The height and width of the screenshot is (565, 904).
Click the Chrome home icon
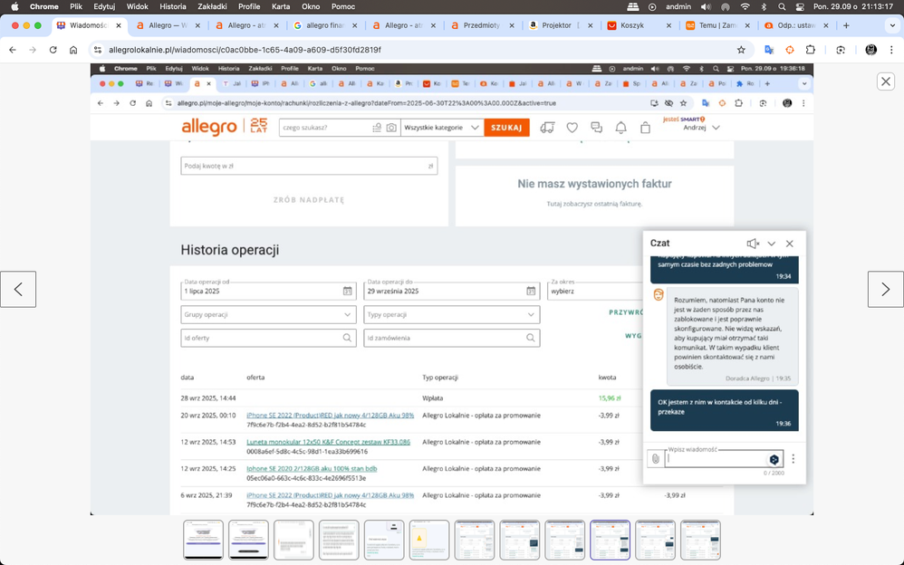click(73, 50)
